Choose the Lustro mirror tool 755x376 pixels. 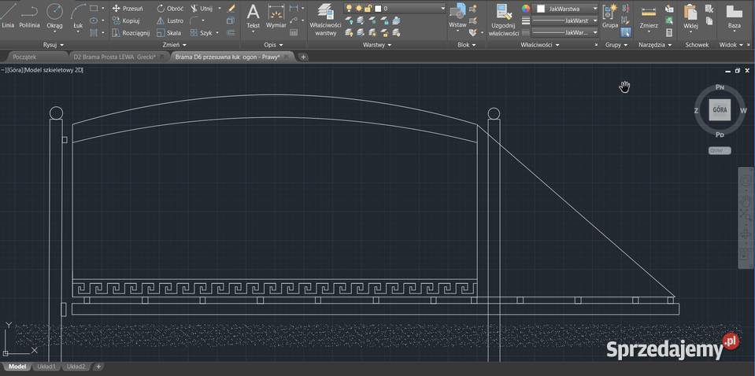pos(169,20)
